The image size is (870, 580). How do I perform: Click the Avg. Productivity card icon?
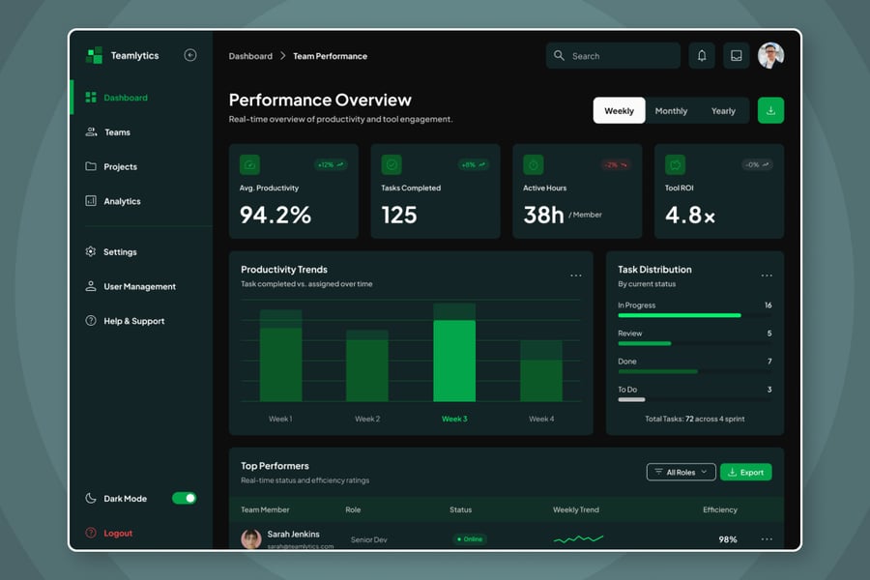click(x=249, y=164)
